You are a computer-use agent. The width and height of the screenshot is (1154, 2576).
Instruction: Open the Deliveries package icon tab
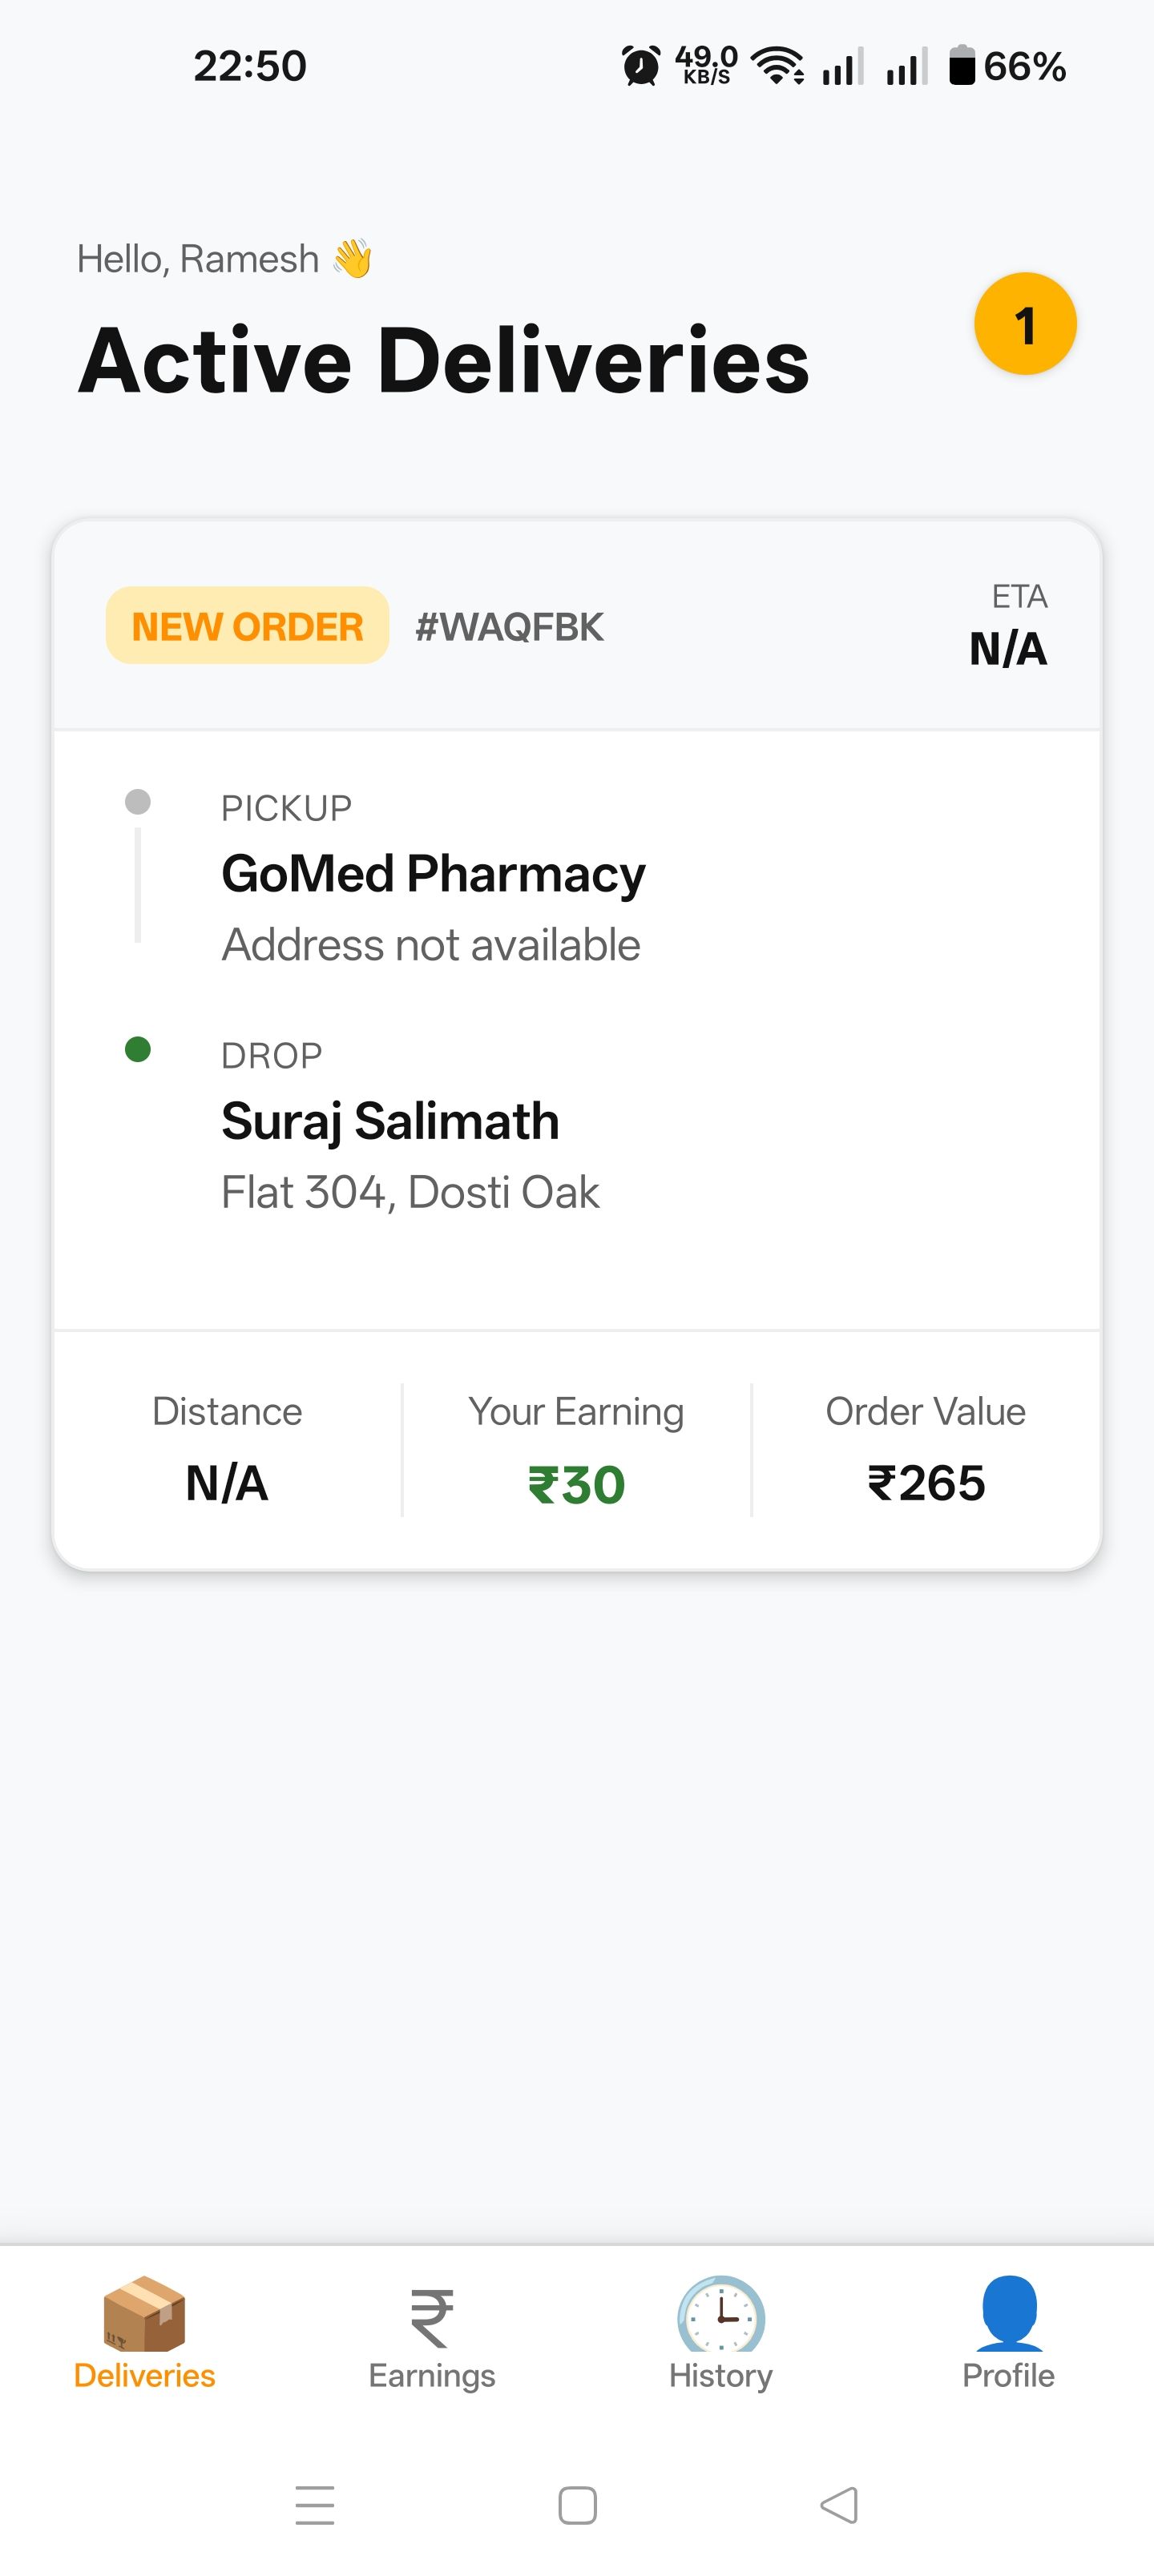click(x=144, y=2314)
